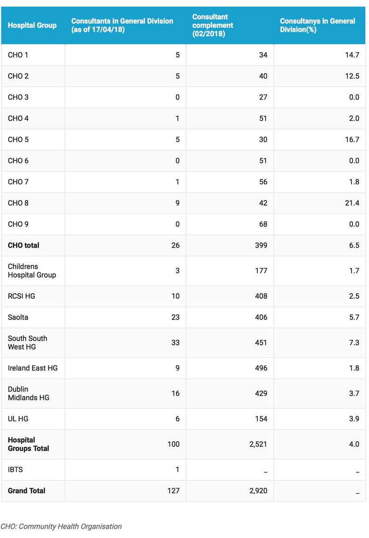
Task: Click the Consultanys in General Division(%) header
Action: [x=317, y=25]
